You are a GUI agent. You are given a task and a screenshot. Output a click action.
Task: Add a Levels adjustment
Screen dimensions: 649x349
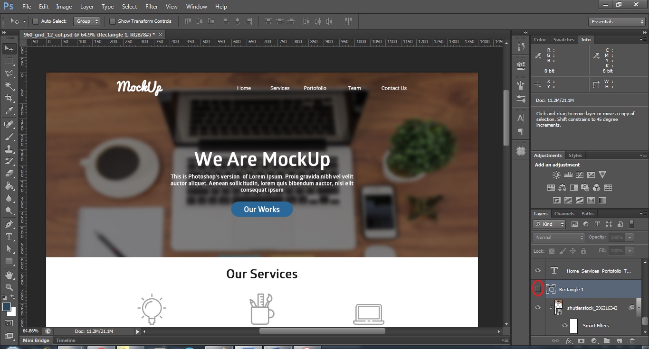click(x=568, y=175)
